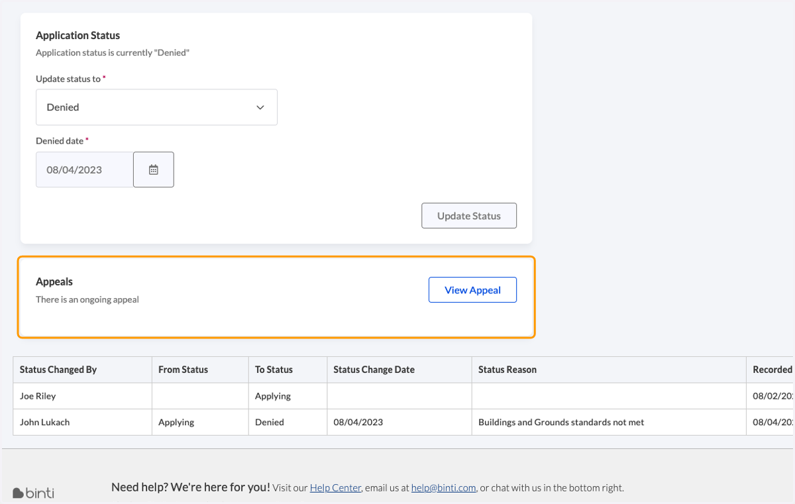Click the dropdown chevron next to Denied
The width and height of the screenshot is (795, 504).
[260, 107]
